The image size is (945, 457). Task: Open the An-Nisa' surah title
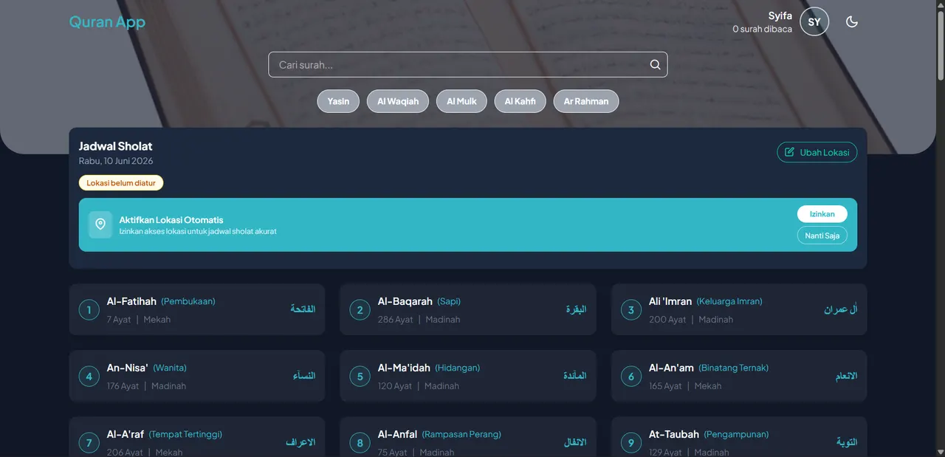[x=128, y=368]
